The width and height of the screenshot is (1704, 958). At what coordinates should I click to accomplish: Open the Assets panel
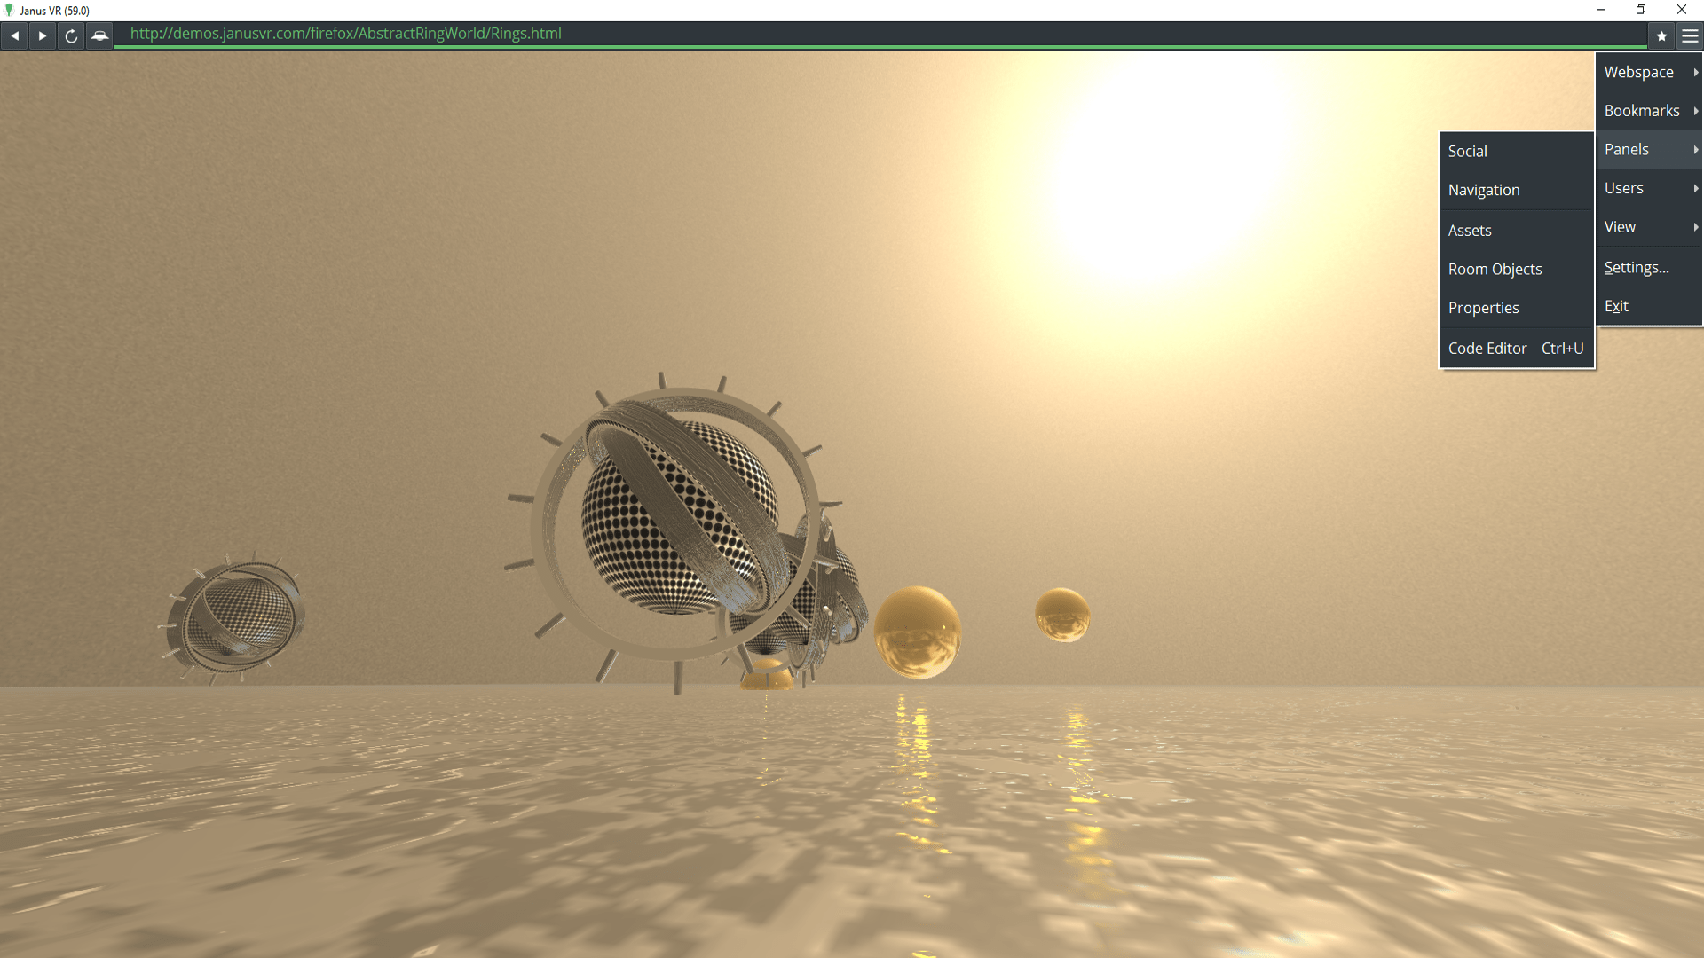coord(1470,230)
